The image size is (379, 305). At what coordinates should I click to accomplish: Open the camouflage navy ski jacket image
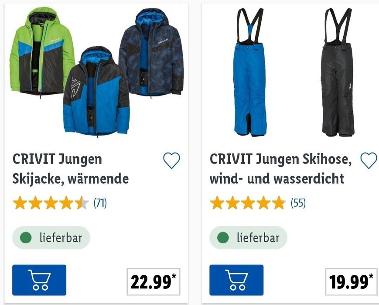(x=151, y=52)
